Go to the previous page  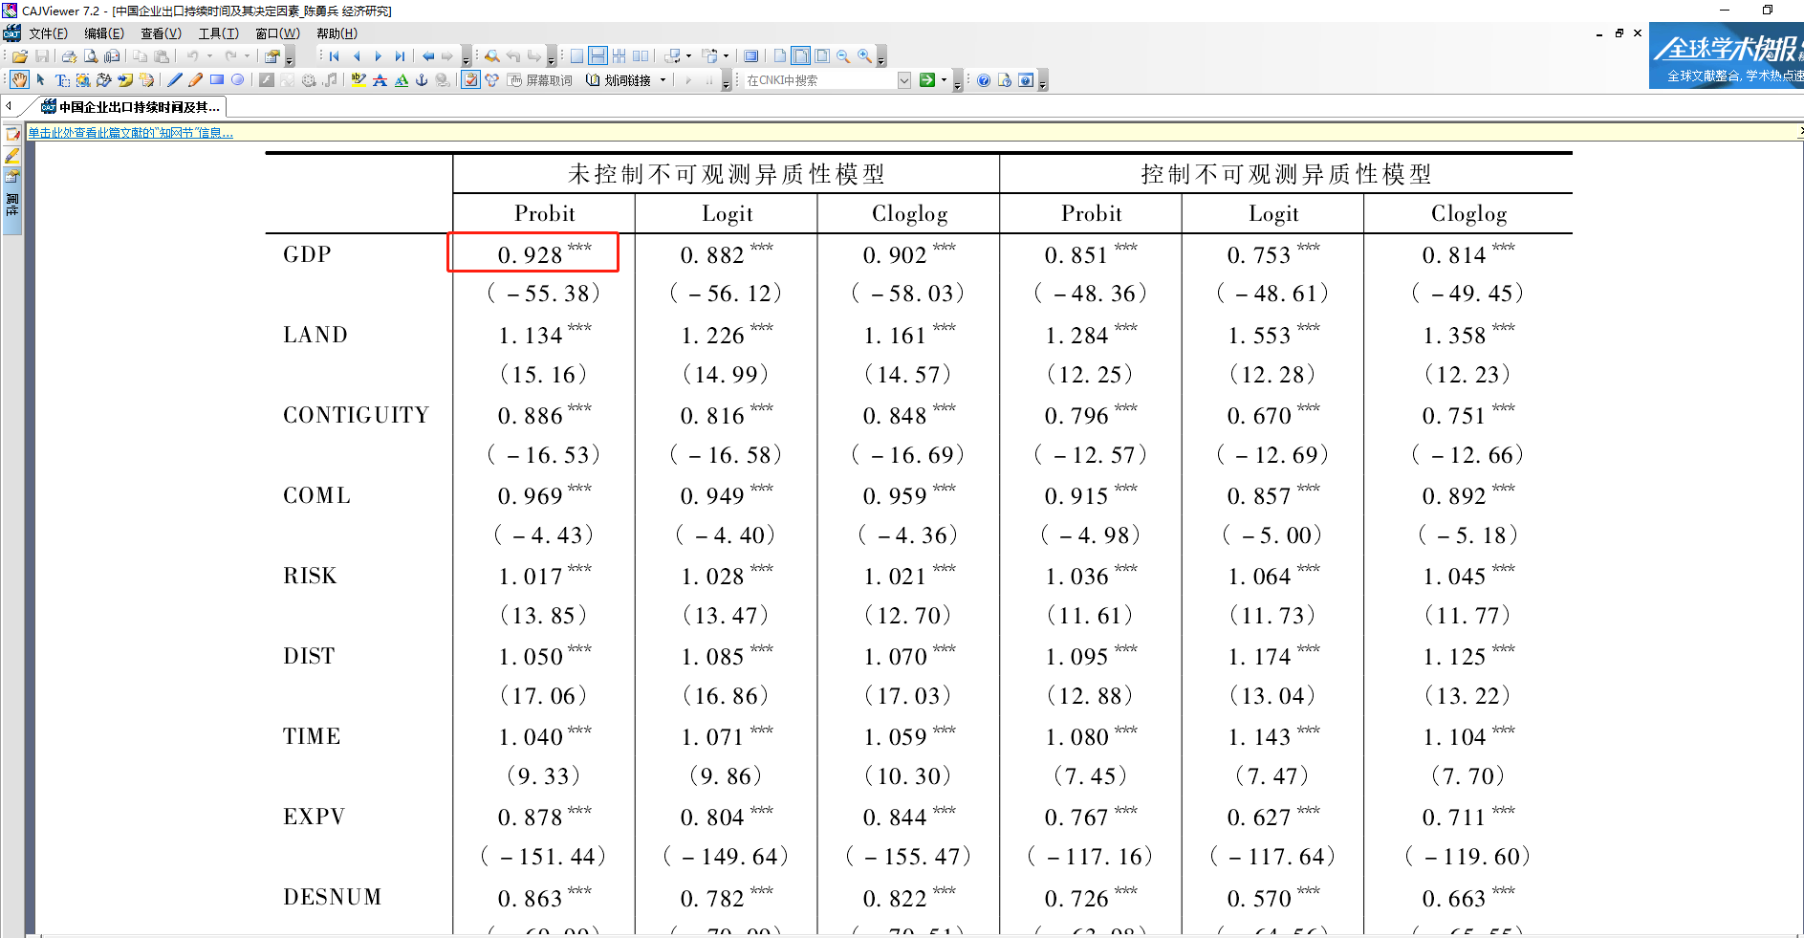click(x=357, y=56)
